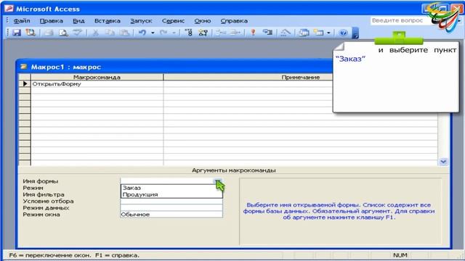465x261 pixels.
Task: Click the 'Режим данных' argument label
Action: tap(46, 208)
